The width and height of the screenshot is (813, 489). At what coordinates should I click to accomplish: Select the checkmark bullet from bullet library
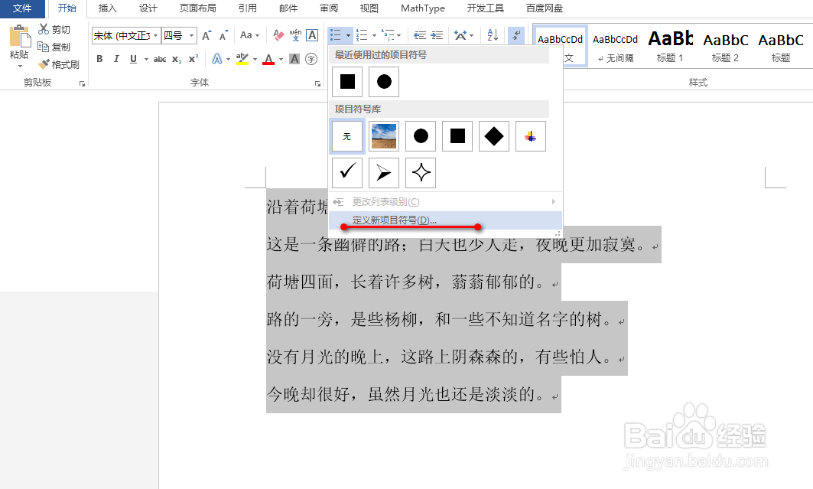click(x=346, y=172)
